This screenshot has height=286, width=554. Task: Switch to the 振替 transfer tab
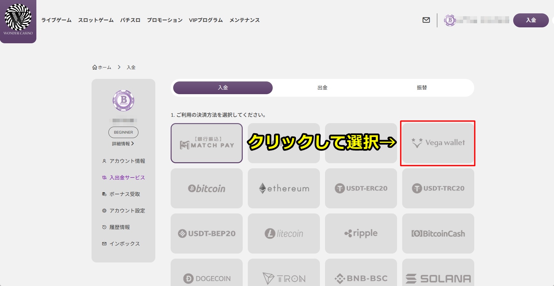(x=422, y=88)
